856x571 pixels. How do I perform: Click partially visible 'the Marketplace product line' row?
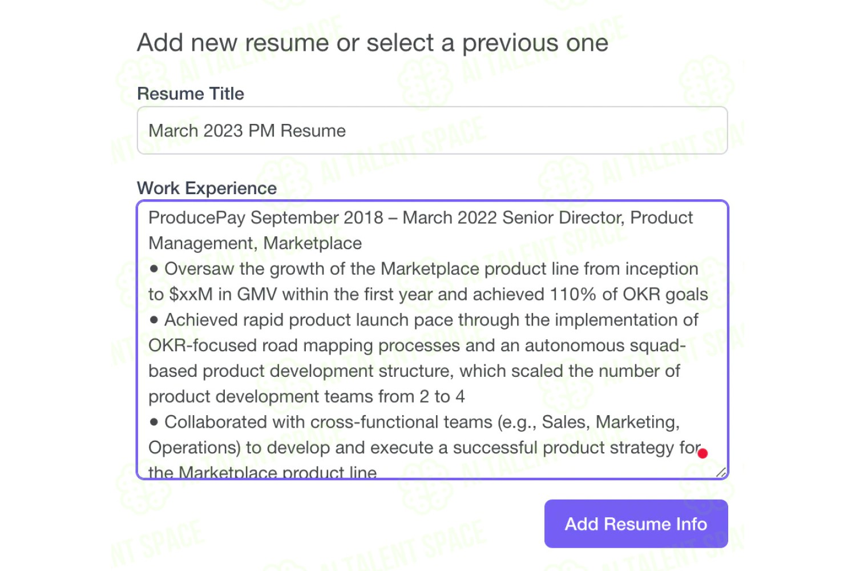263,472
